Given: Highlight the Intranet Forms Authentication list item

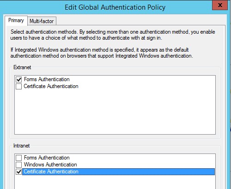Looking at the screenshot, I should point(47,158).
